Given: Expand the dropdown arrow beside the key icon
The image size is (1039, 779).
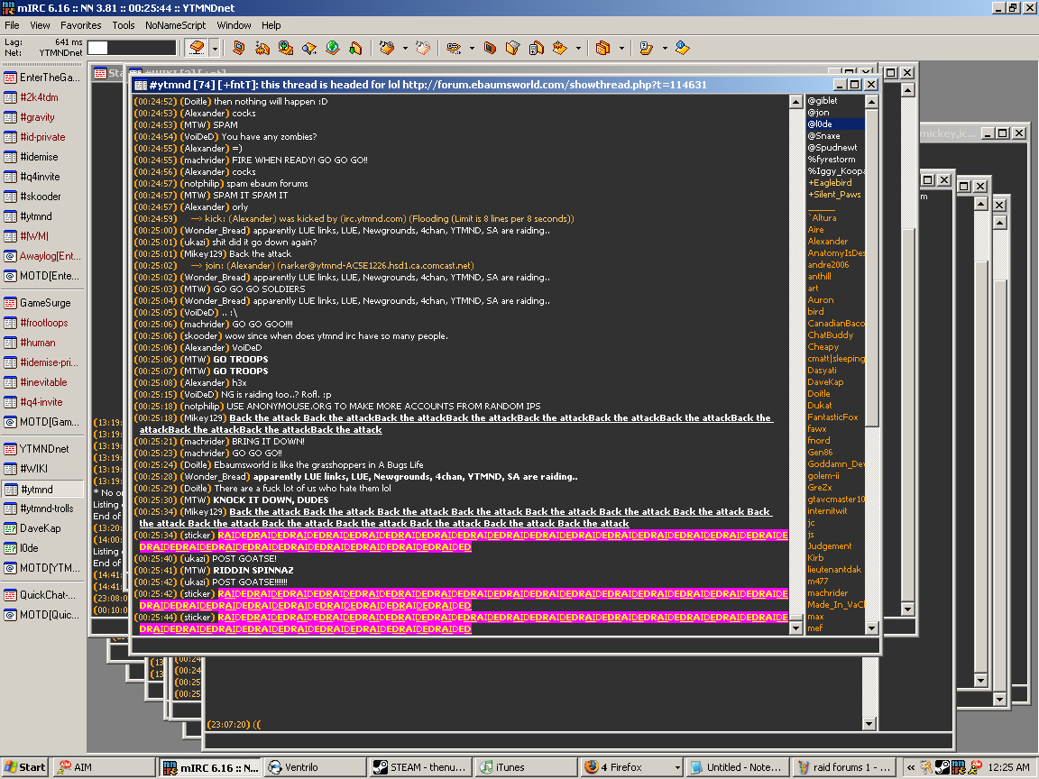Looking at the screenshot, I should click(472, 48).
